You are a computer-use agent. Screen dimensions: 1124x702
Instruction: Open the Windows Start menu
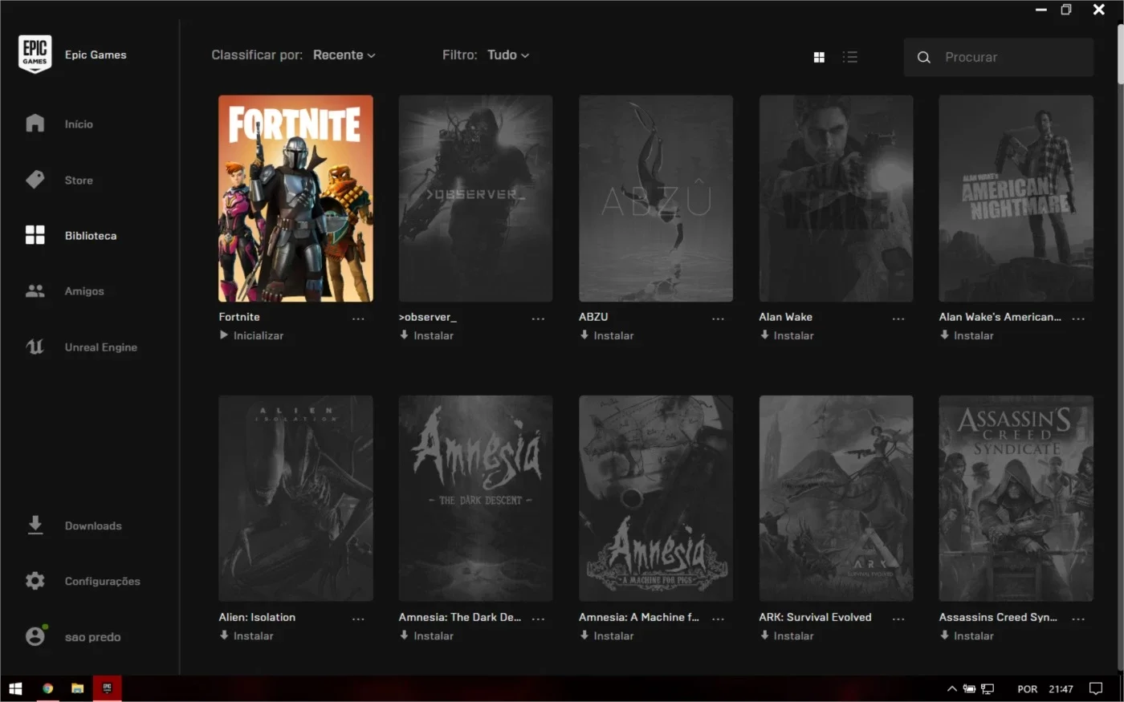pyautogui.click(x=15, y=688)
